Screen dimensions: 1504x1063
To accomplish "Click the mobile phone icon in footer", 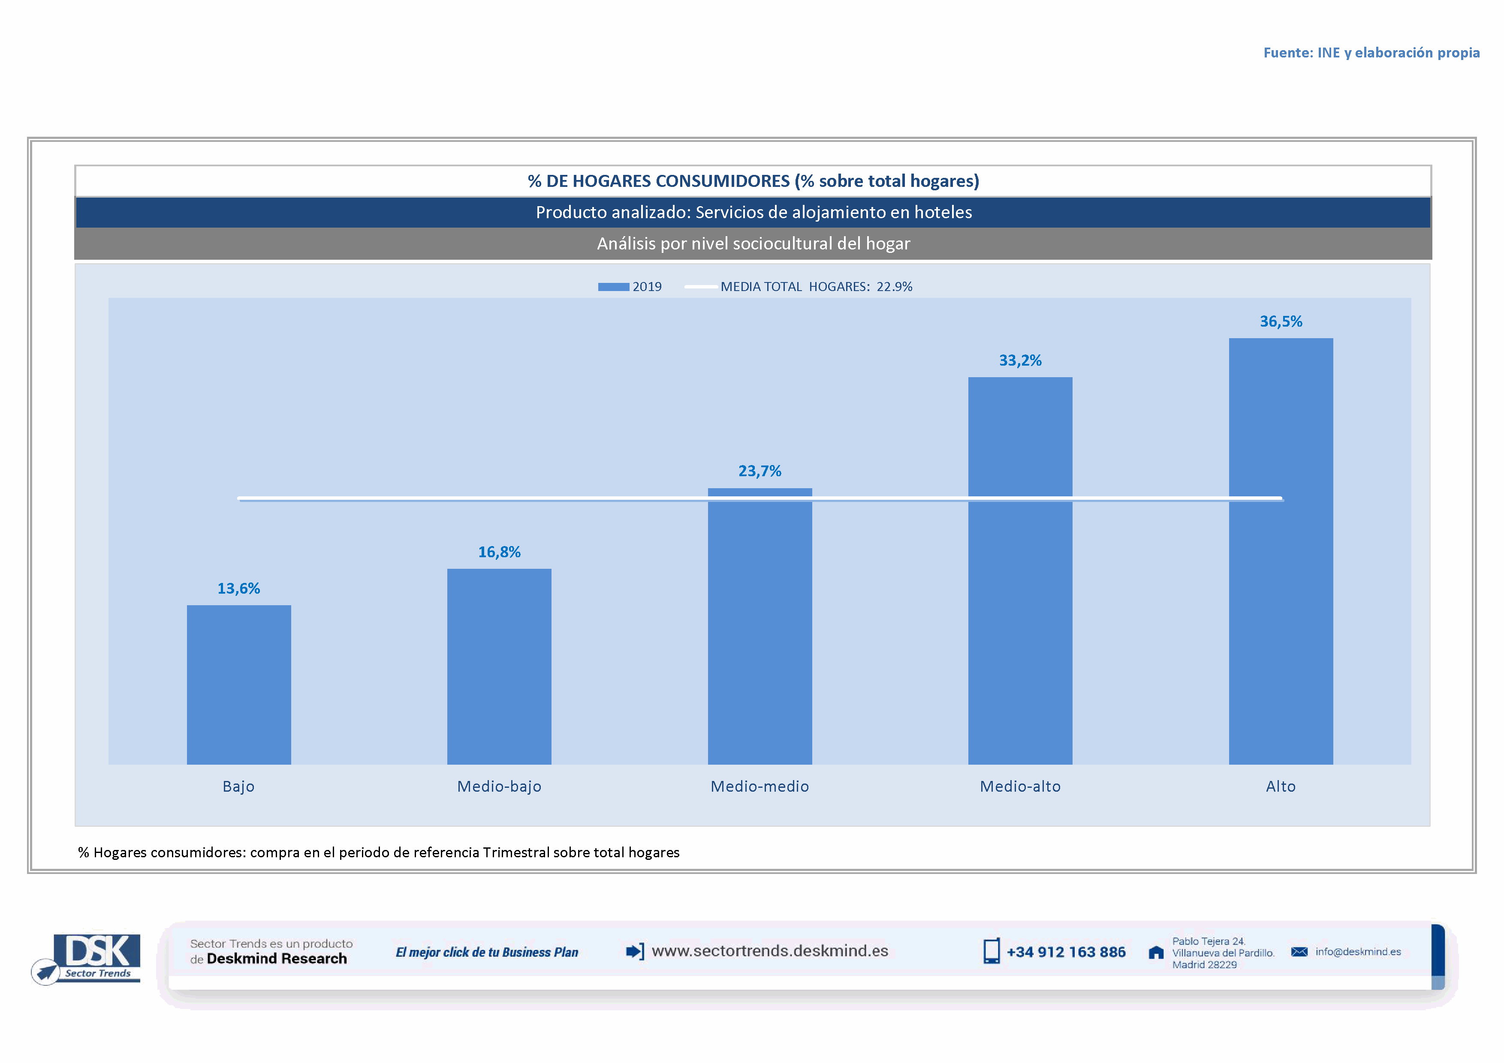I will [991, 951].
